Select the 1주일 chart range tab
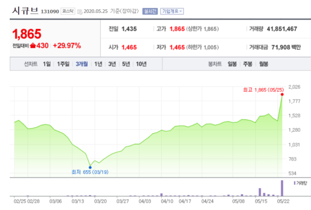The width and height of the screenshot is (311, 210). point(63,64)
